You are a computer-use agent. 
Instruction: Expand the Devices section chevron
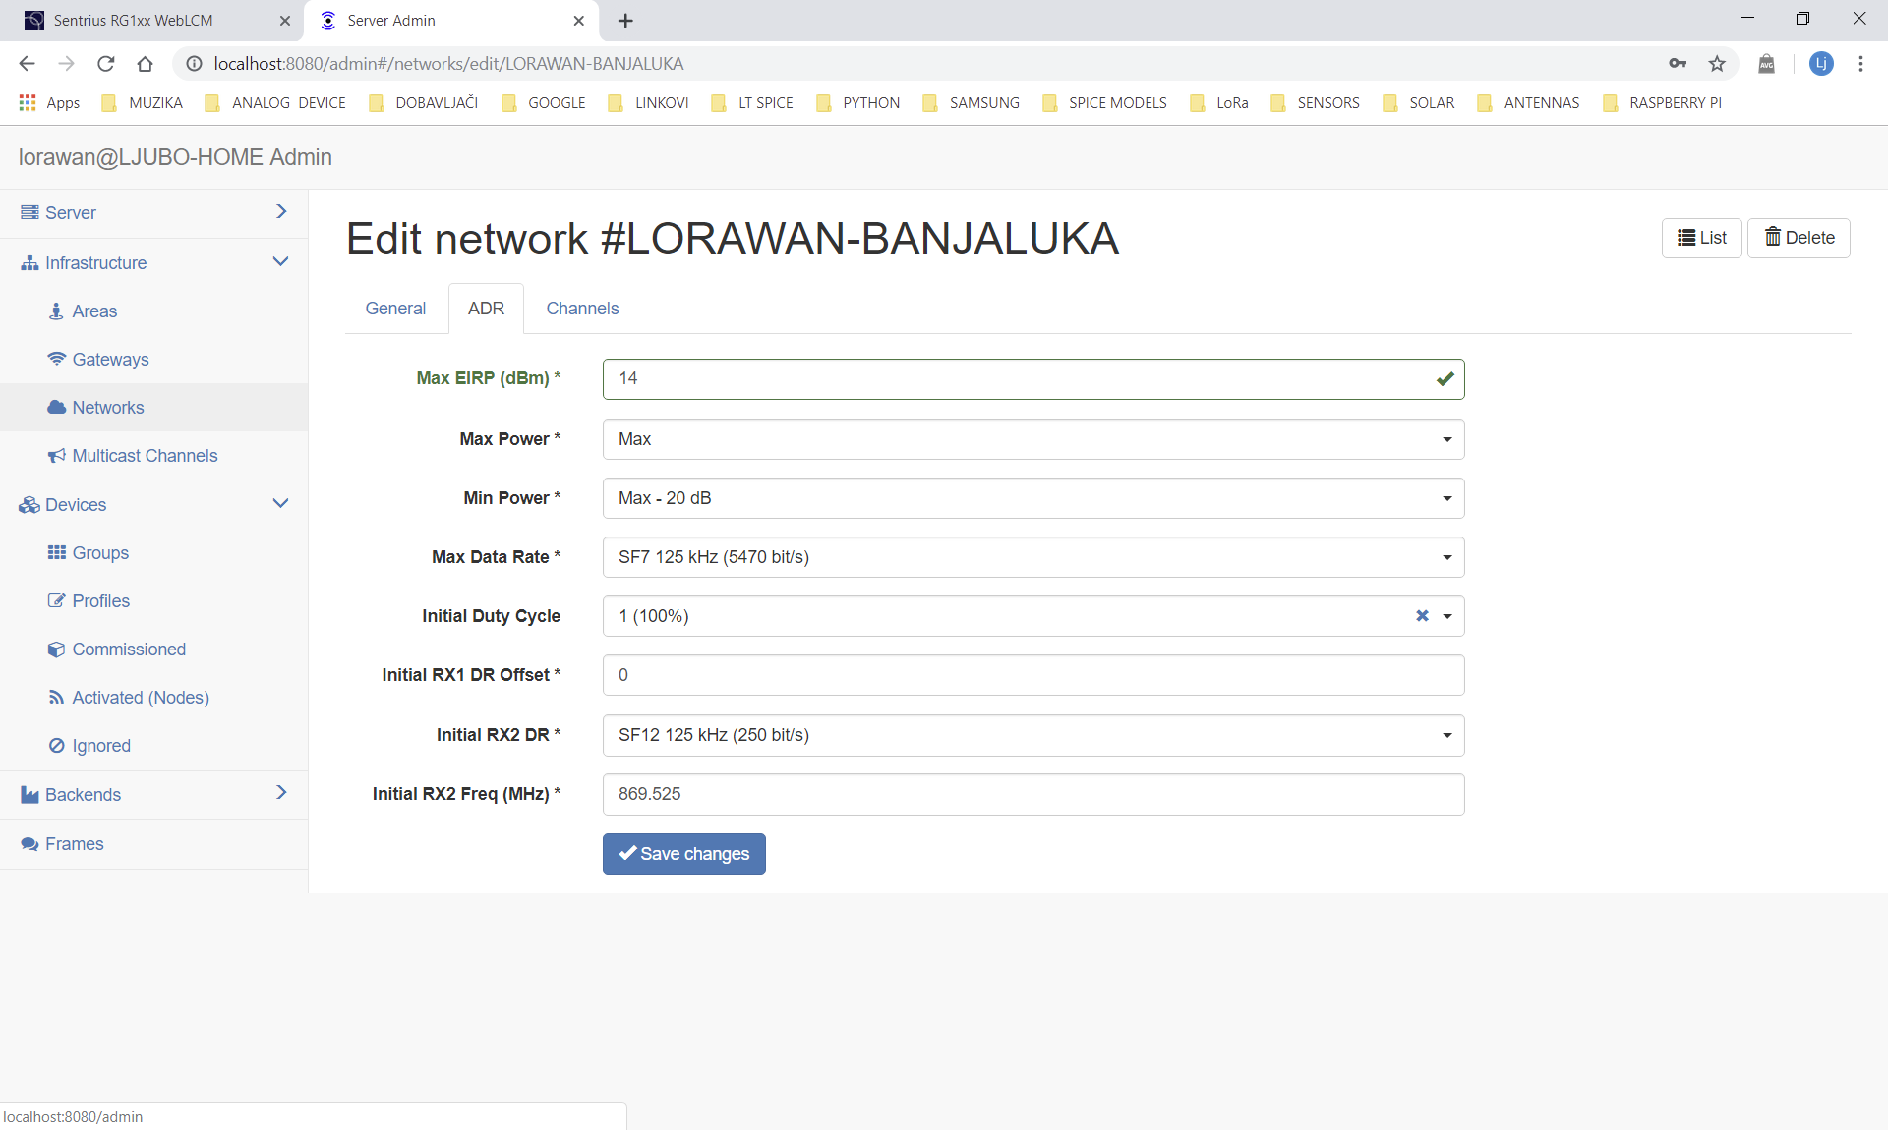click(x=280, y=503)
